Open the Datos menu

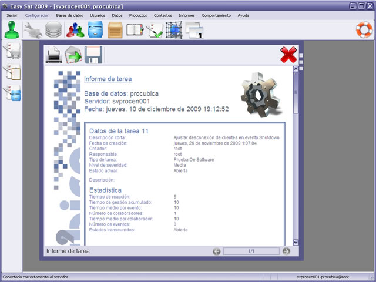(x=117, y=15)
